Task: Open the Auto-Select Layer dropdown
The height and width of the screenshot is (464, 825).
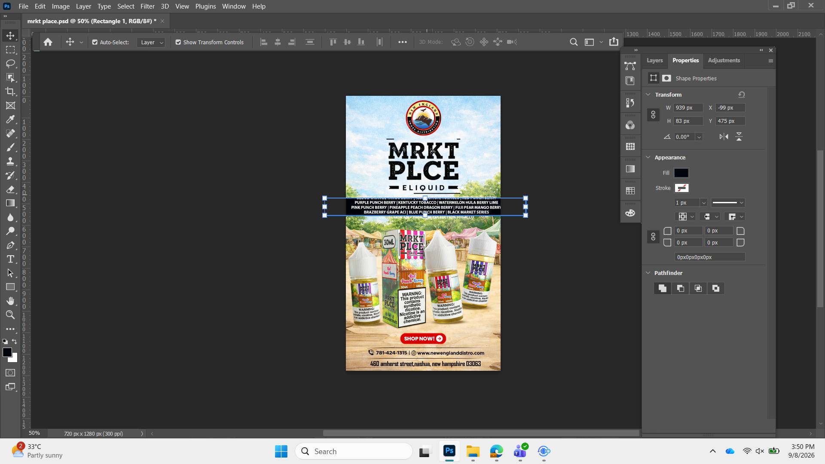Action: (151, 42)
